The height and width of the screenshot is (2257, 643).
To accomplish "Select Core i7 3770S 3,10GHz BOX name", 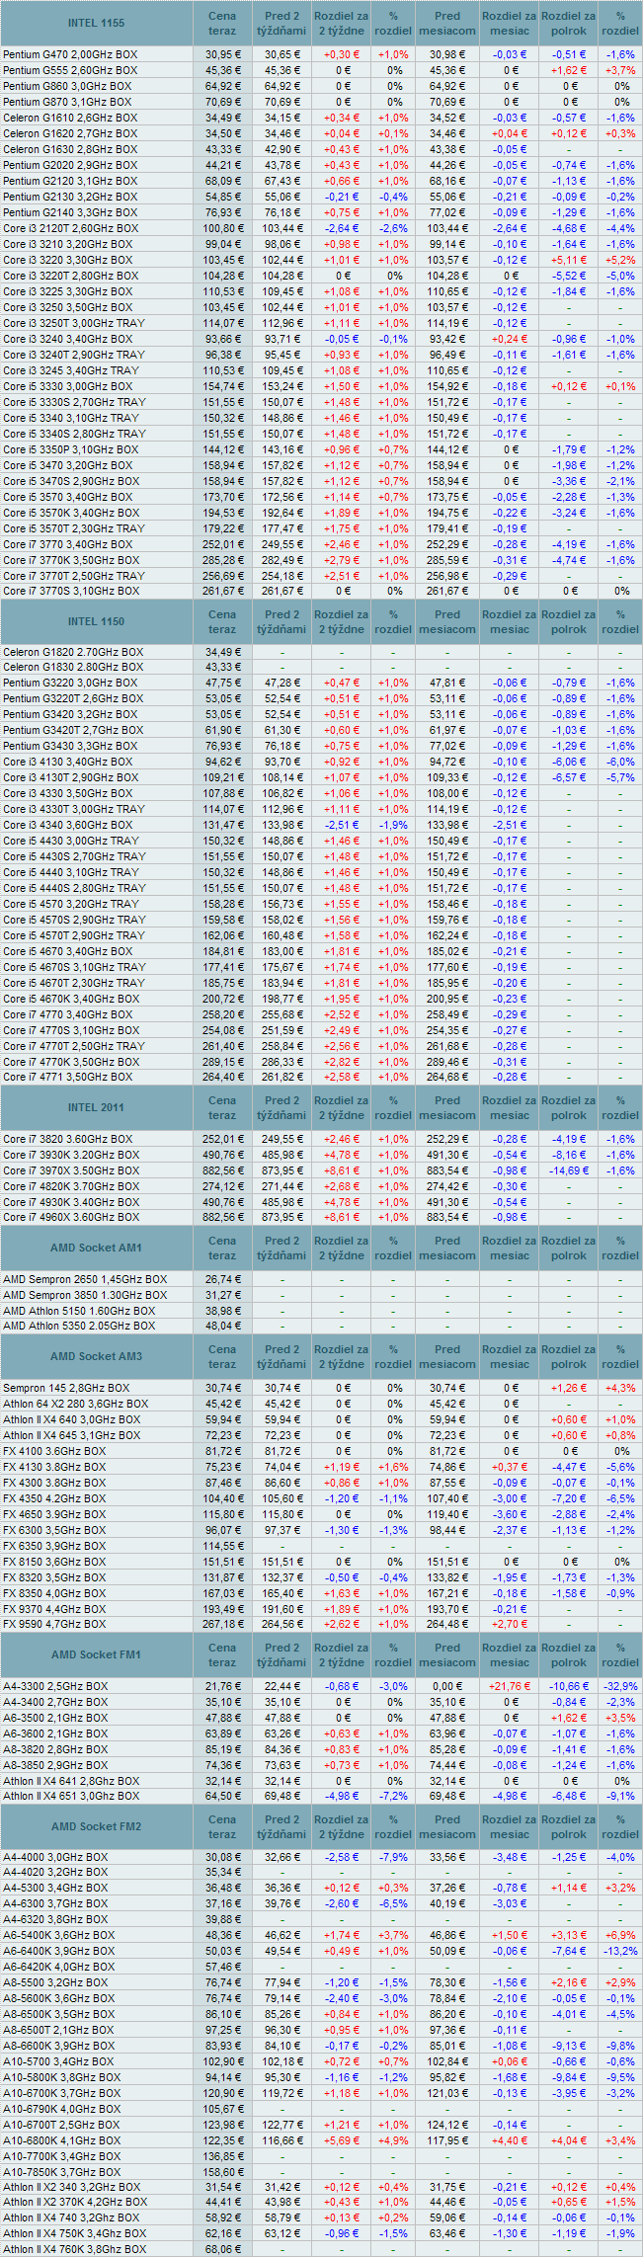I will 71,591.
